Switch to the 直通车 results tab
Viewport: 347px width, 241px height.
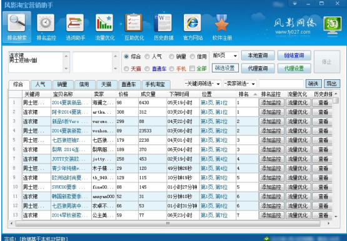coord(129,84)
